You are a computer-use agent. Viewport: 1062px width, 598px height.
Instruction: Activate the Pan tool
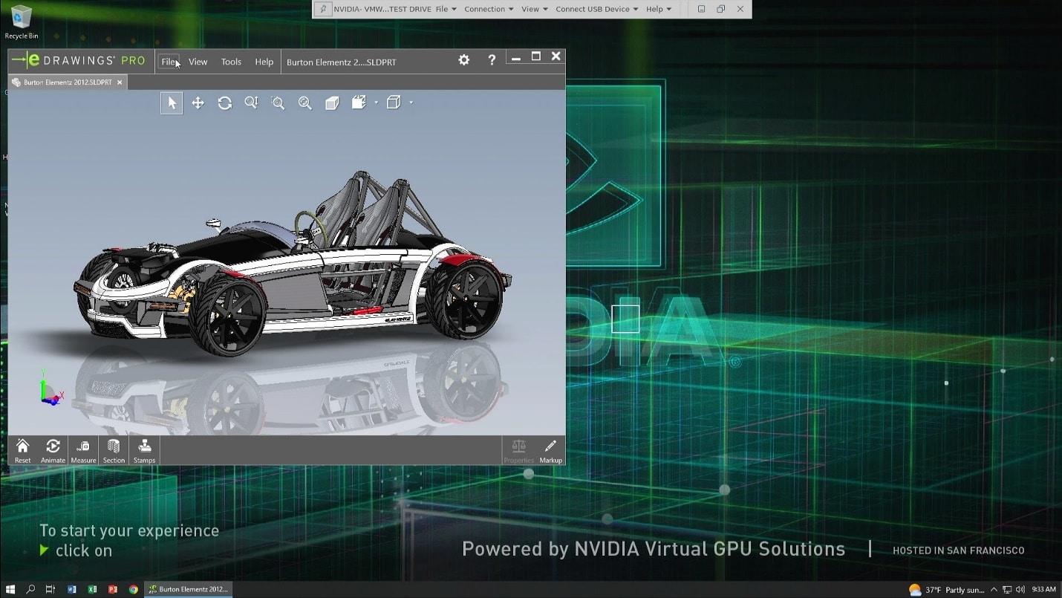point(198,103)
